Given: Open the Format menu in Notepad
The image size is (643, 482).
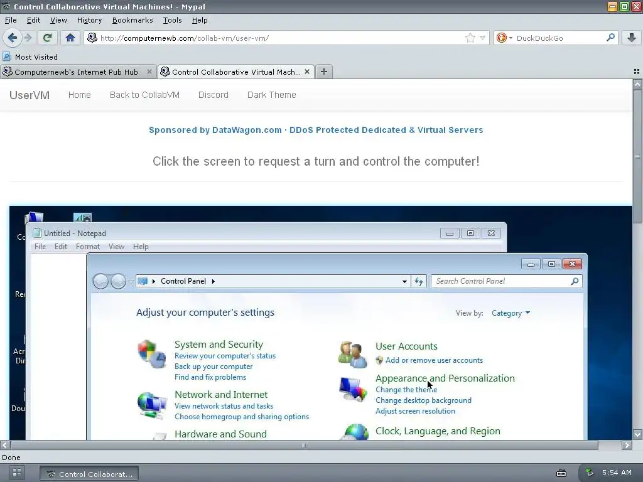Looking at the screenshot, I should (88, 246).
